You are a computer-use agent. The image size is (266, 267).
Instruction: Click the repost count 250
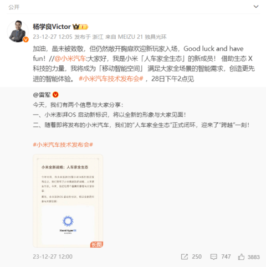[197, 256]
